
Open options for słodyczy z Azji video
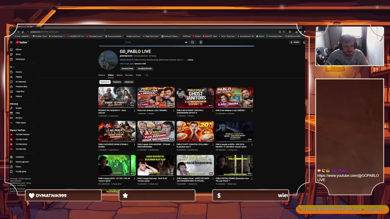tap(252, 111)
